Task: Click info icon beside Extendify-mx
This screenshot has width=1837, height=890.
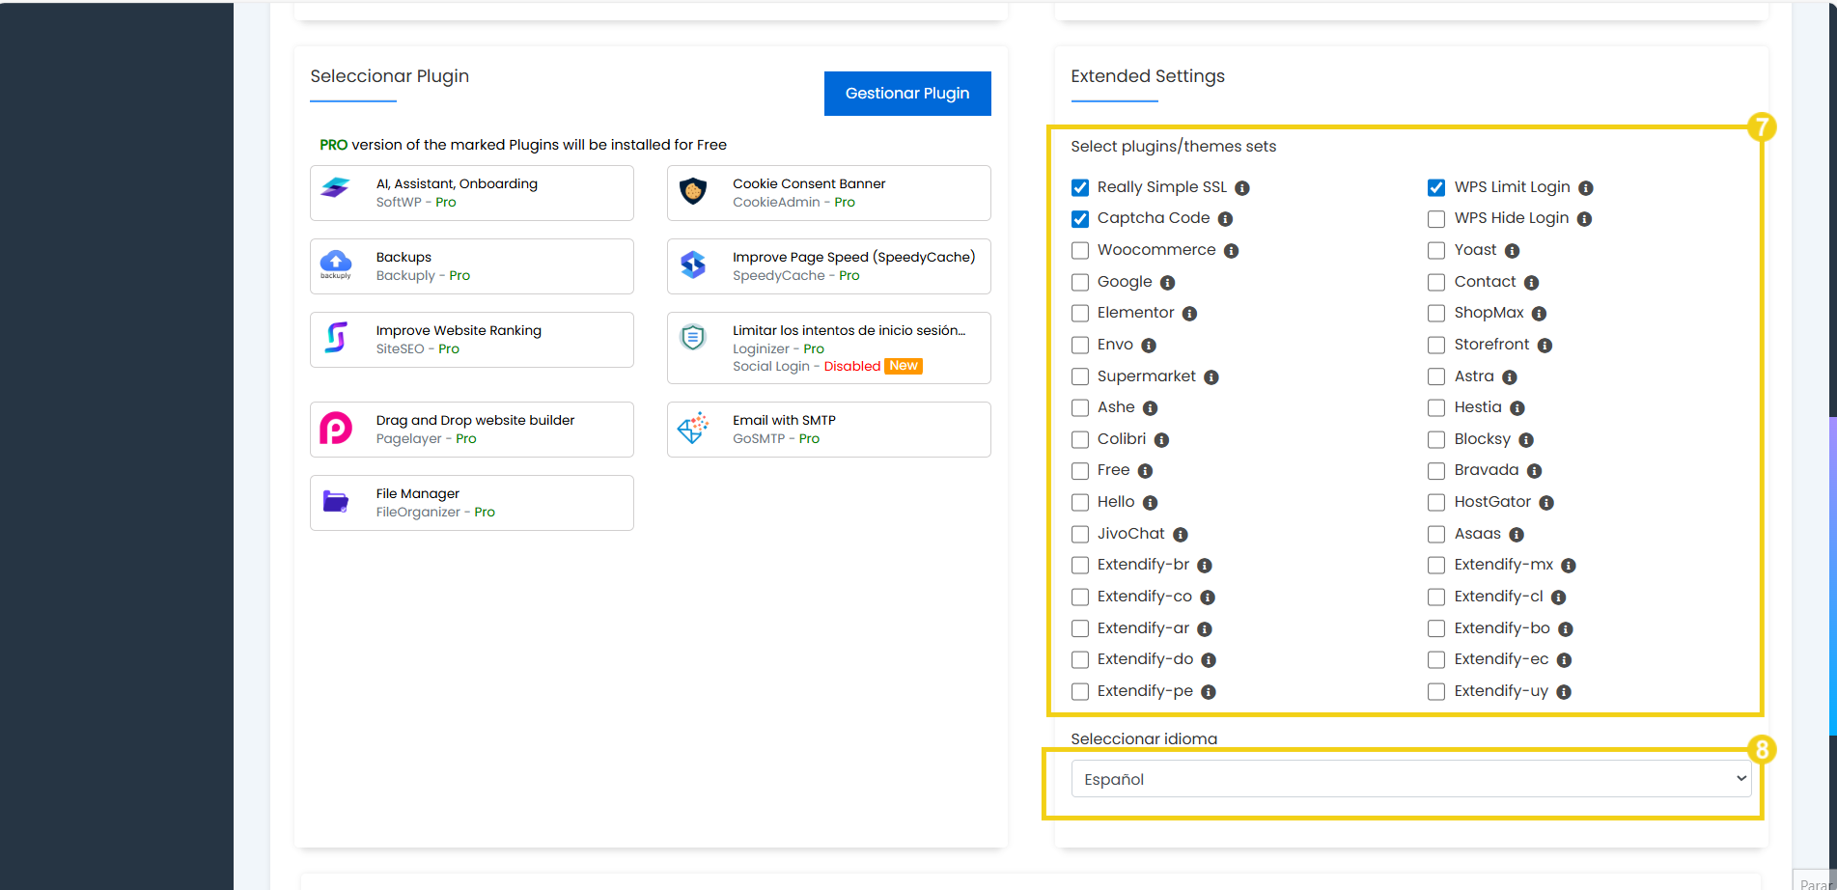Action: [1568, 566]
